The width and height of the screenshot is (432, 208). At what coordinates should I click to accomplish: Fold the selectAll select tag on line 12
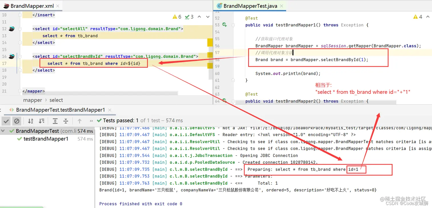point(20,29)
